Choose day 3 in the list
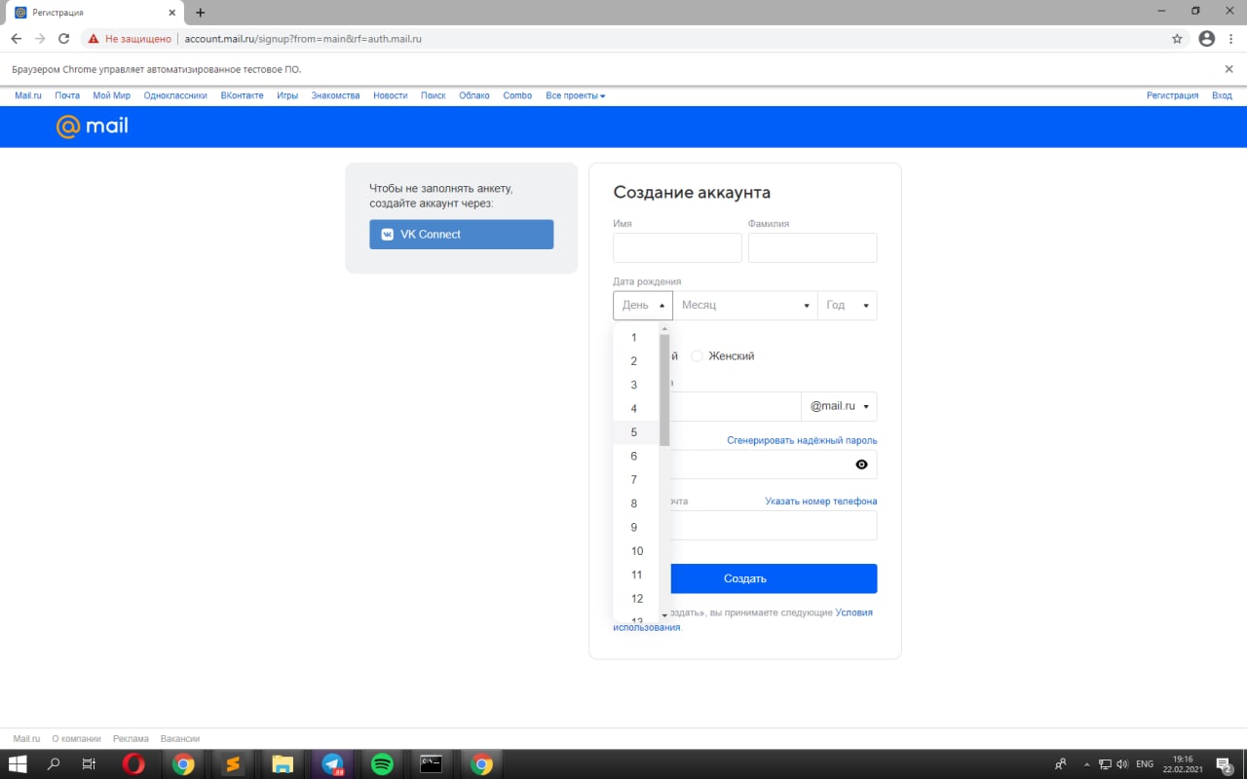This screenshot has height=779, width=1247. (636, 385)
